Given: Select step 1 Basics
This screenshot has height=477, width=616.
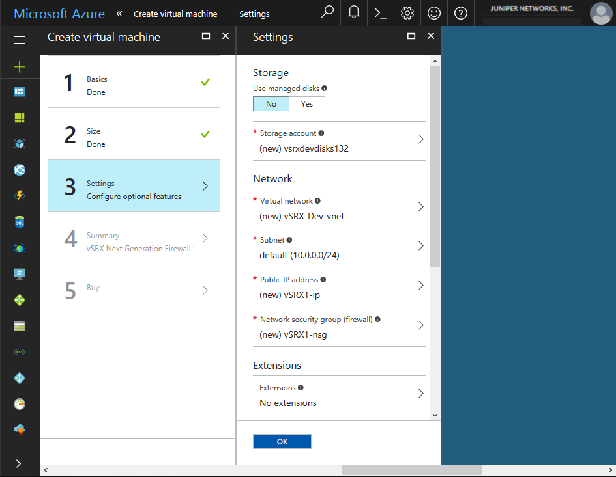Looking at the screenshot, I should (x=134, y=85).
